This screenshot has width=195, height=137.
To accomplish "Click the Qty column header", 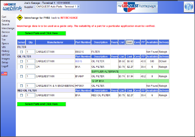I will pyautogui.click(x=30, y=42).
